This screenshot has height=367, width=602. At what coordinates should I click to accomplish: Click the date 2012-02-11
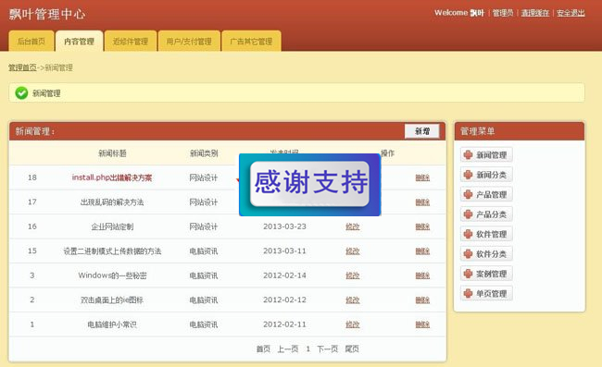[x=284, y=324]
